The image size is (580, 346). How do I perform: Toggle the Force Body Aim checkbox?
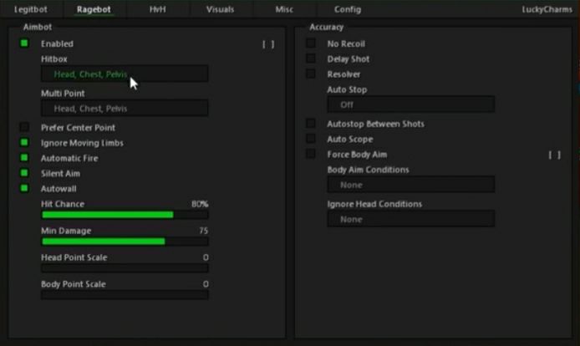[311, 154]
